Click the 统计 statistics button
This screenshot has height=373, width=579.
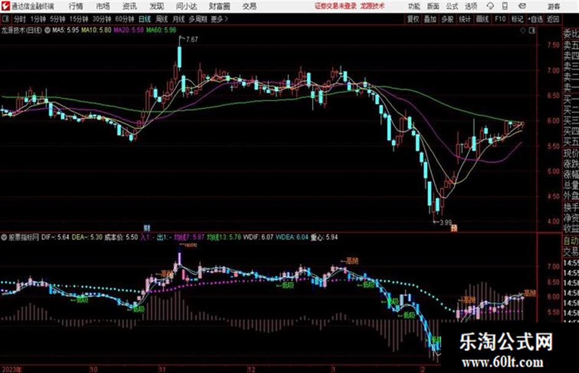[465, 19]
